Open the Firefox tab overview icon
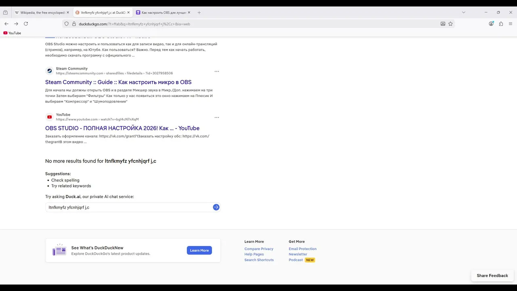This screenshot has height=291, width=517. pos(5,13)
